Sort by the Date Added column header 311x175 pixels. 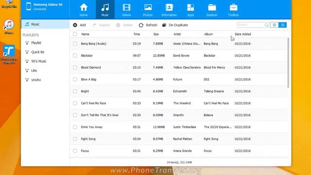(243, 34)
